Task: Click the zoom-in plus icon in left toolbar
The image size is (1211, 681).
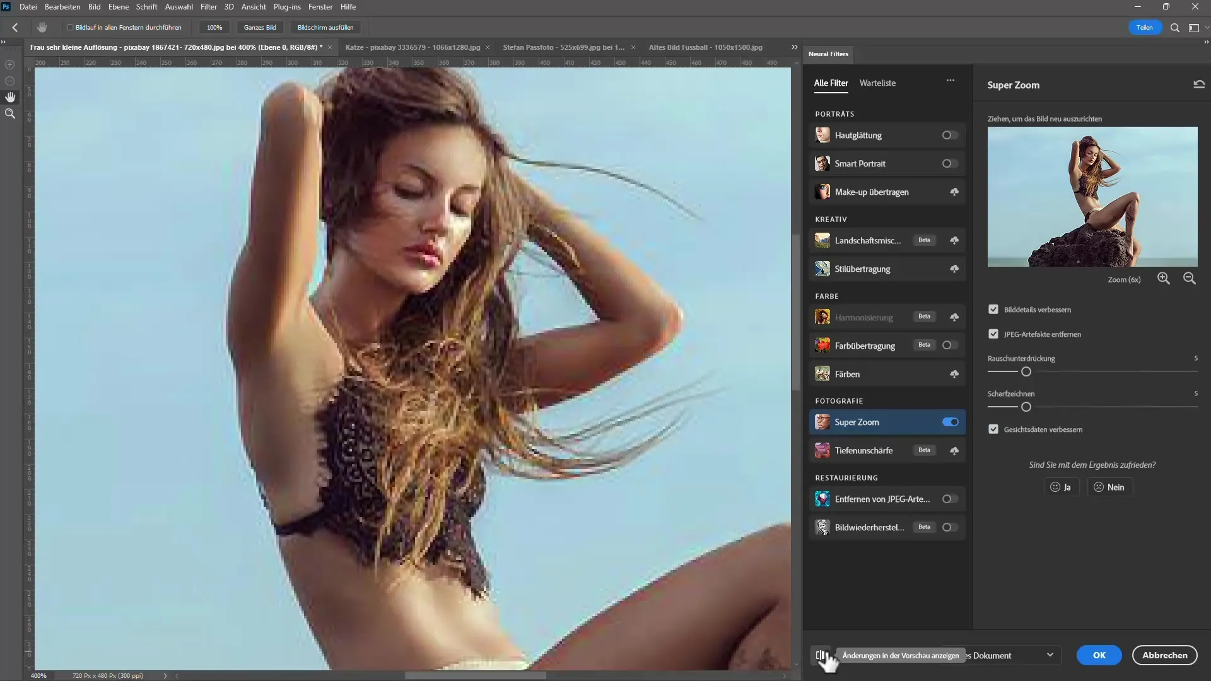Action: coord(9,64)
